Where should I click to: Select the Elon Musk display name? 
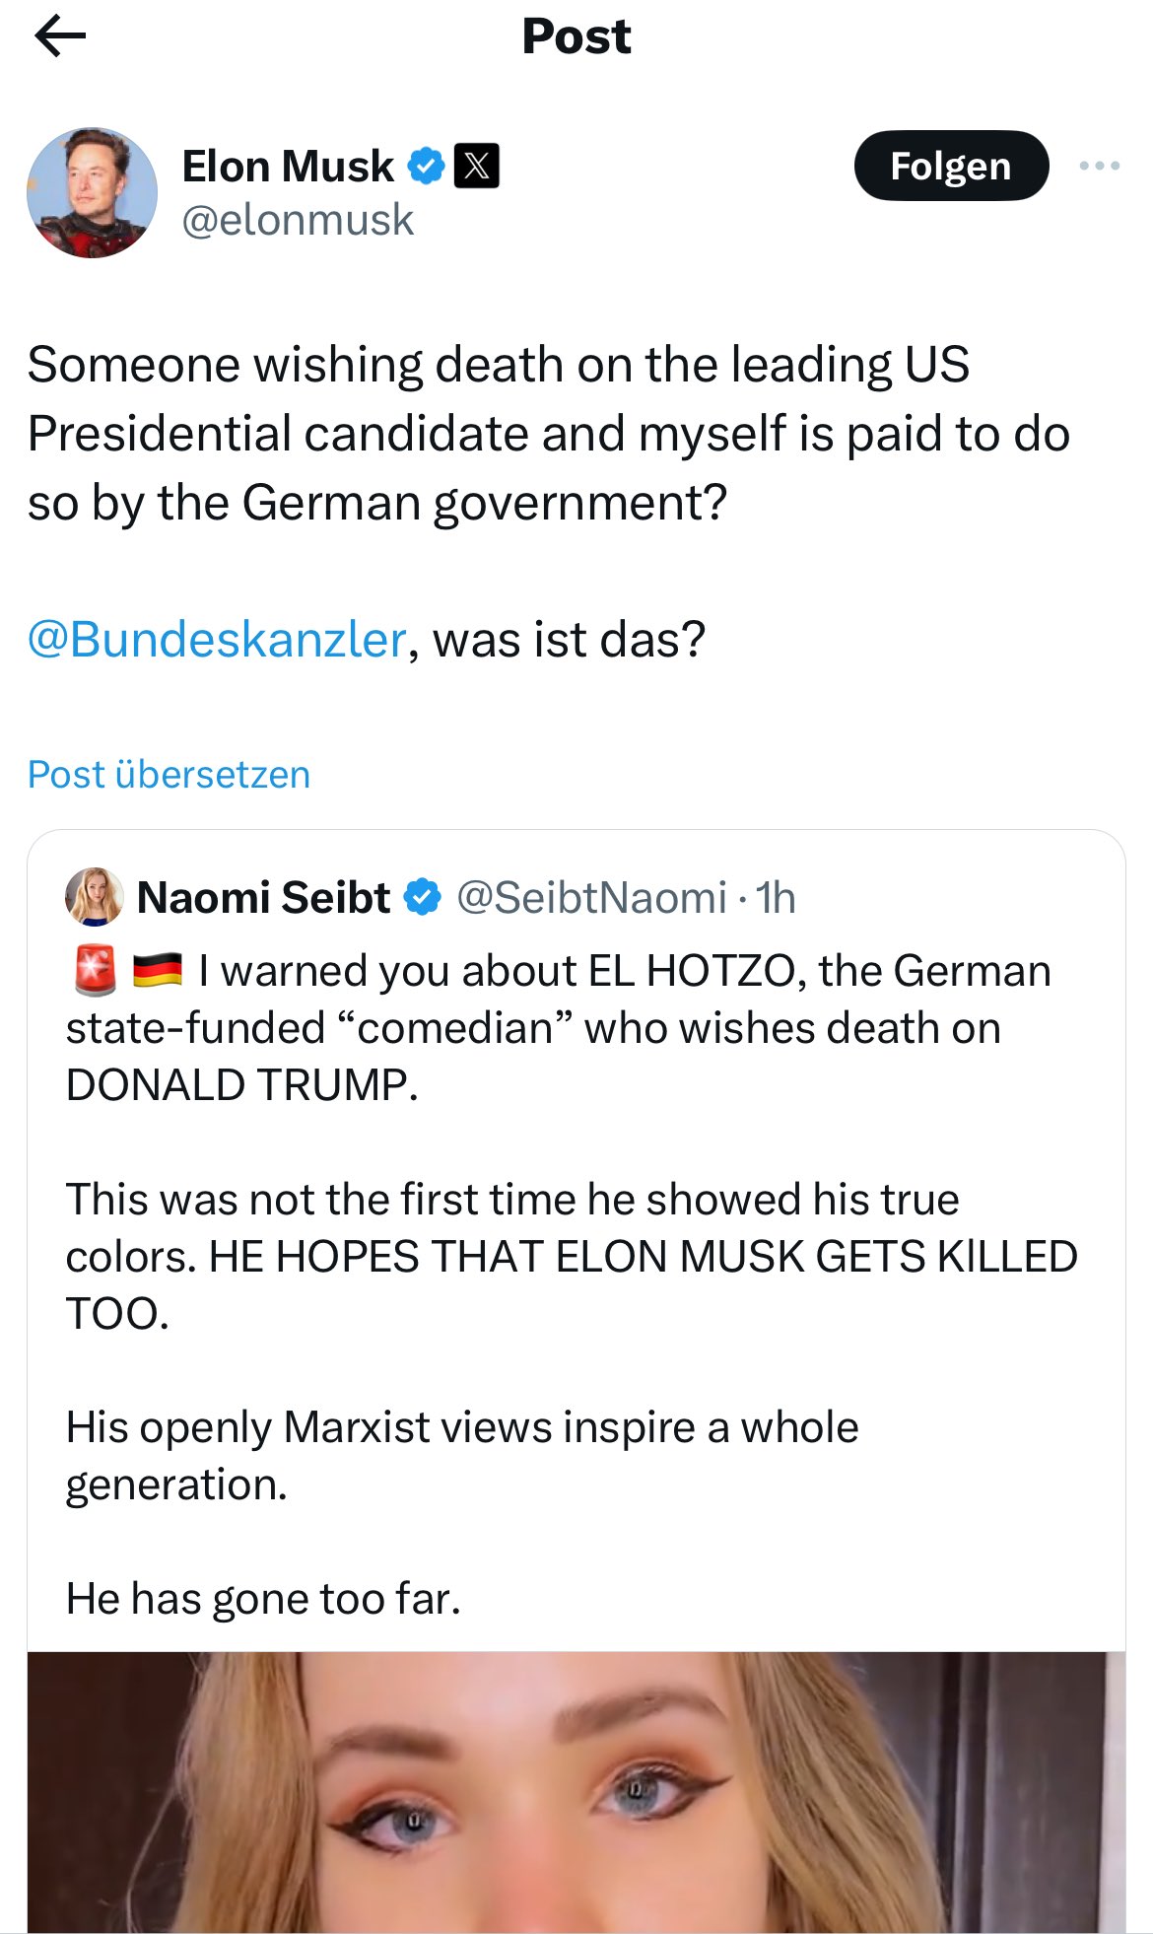[288, 166]
